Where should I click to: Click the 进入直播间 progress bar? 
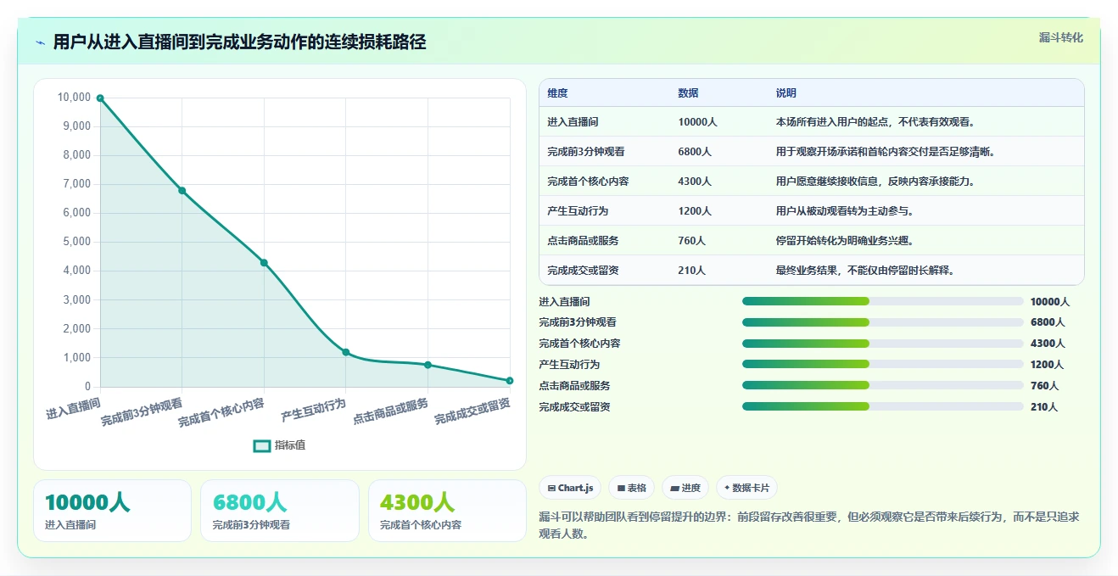pos(883,301)
